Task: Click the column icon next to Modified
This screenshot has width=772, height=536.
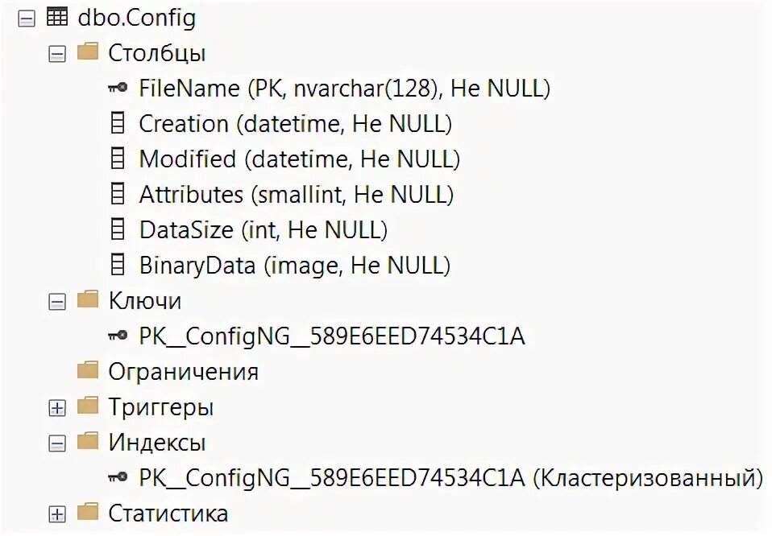Action: [118, 159]
